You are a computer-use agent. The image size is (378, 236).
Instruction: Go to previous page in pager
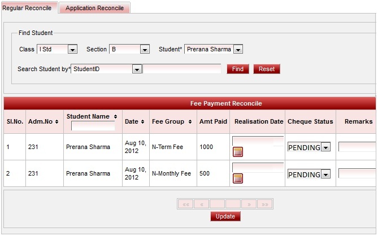pos(202,204)
